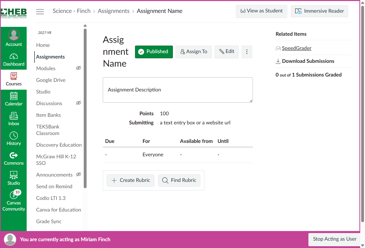Screen dimensions: 365x248
Task: Open Studio in the course menu list
Action: point(43,92)
